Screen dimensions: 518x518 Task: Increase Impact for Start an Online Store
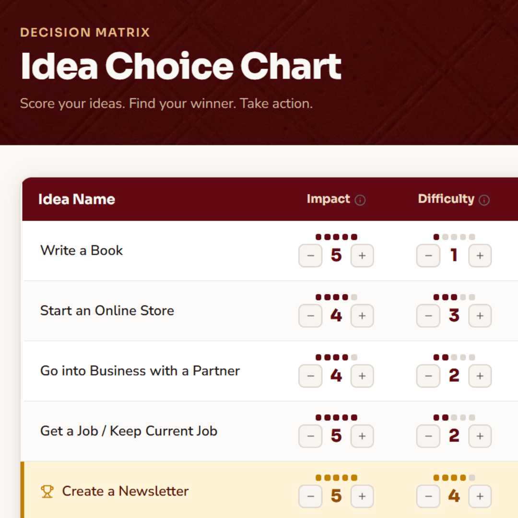[x=362, y=316]
